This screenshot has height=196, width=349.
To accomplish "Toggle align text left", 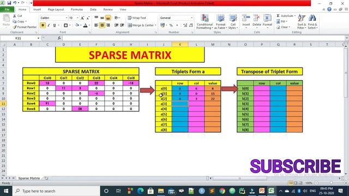I will pyautogui.click(x=96, y=25).
